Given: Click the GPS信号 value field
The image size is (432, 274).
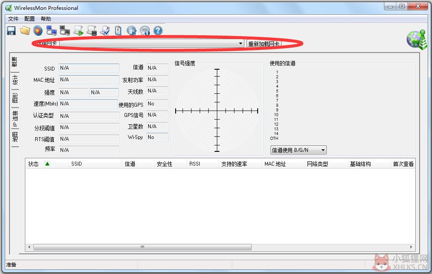Looking at the screenshot, I should pyautogui.click(x=157, y=115).
